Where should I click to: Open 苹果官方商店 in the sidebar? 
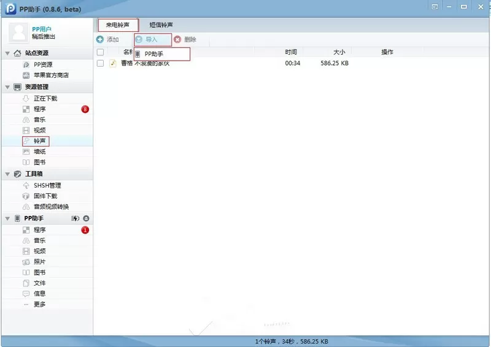[x=51, y=75]
